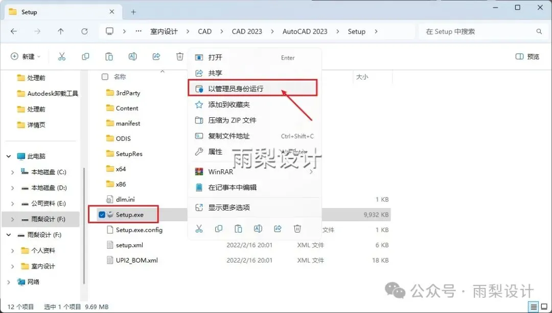Click the ellipsis in address breadcrumb

click(x=139, y=32)
